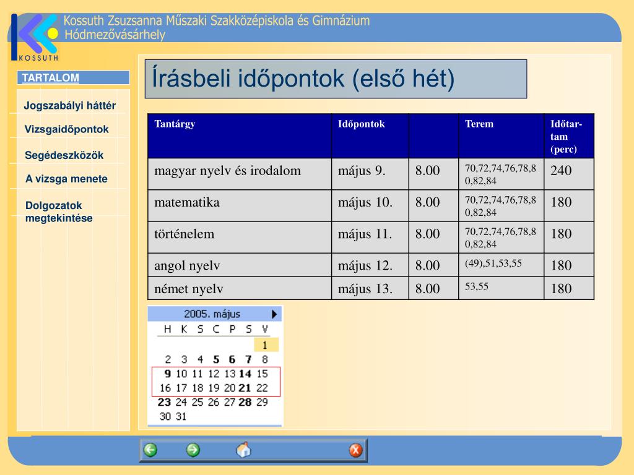This screenshot has width=634, height=475.
Task: Select May 14 in the calendar
Action: tap(245, 374)
